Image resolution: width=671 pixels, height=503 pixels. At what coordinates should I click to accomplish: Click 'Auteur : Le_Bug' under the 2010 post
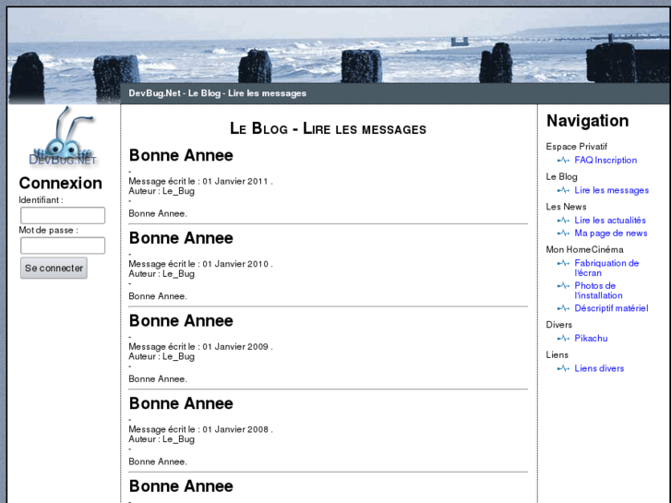pos(162,273)
